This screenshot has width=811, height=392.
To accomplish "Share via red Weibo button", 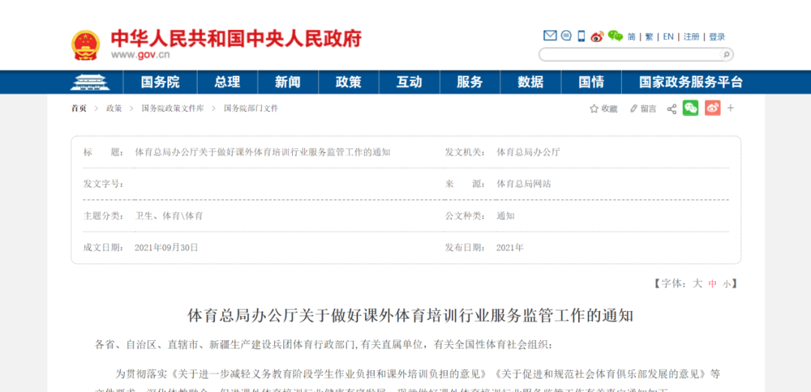I will tap(712, 108).
